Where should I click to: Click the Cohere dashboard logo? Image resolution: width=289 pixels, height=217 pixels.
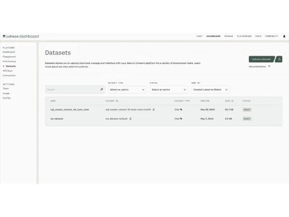21,36
